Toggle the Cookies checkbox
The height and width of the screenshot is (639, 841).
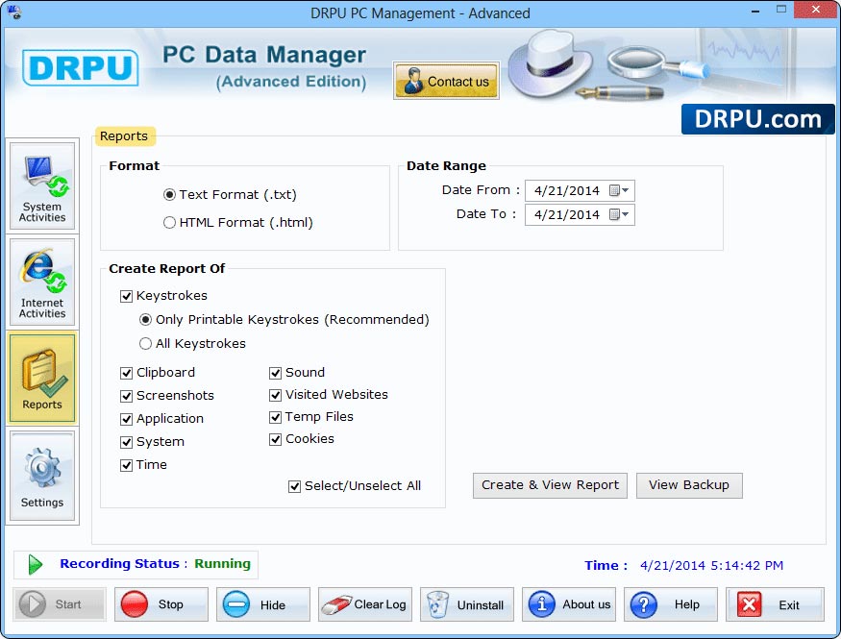click(275, 439)
